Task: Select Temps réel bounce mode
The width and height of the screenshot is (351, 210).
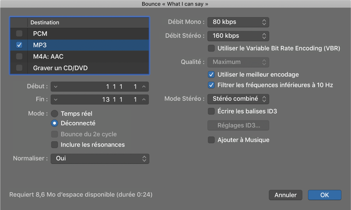Action: coord(55,114)
